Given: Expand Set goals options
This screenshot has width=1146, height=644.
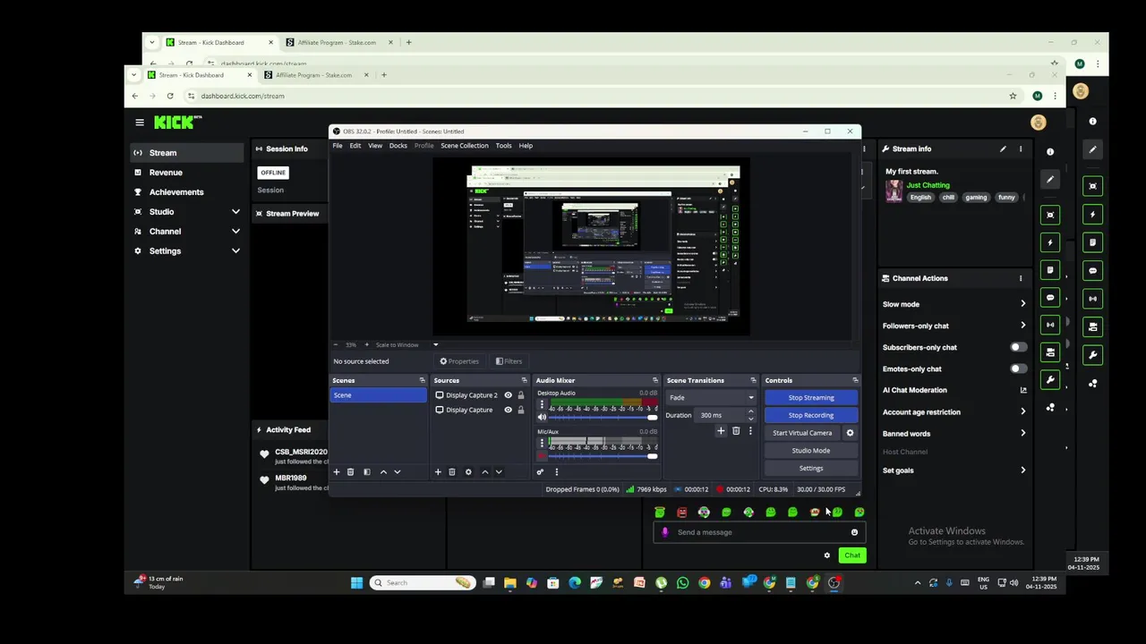Looking at the screenshot, I should pos(1023,470).
